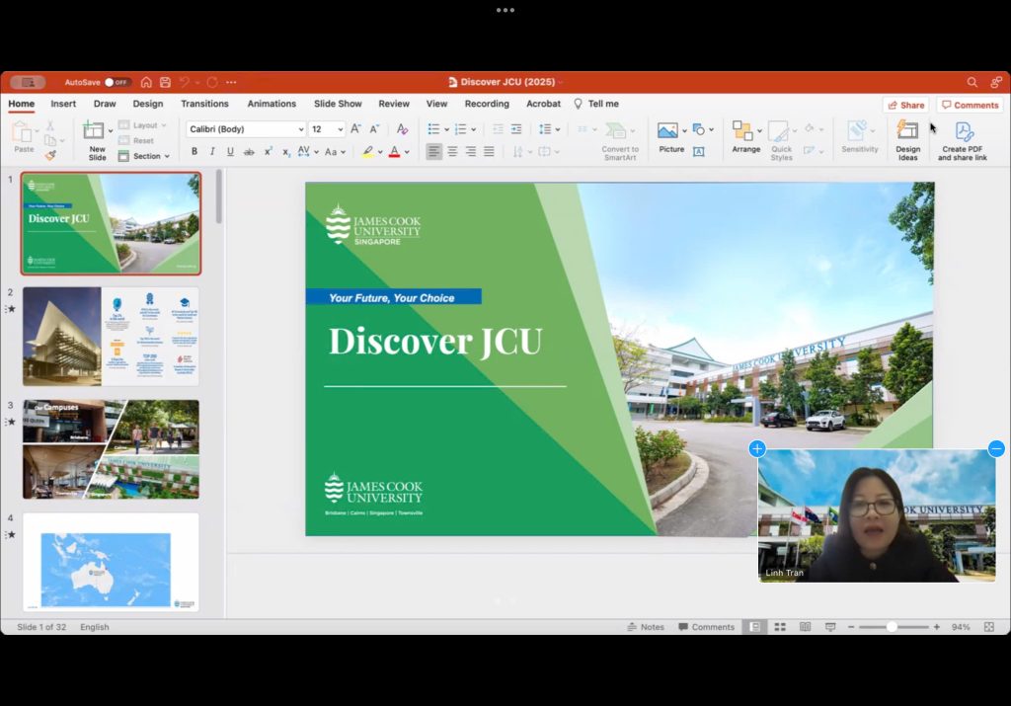1011x706 pixels.
Task: Click Comments in the status bar
Action: 707,627
